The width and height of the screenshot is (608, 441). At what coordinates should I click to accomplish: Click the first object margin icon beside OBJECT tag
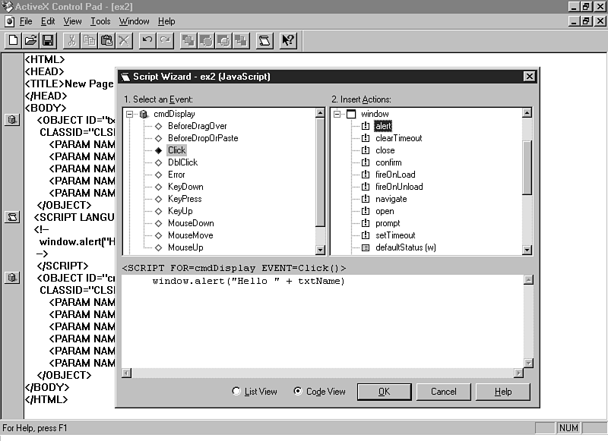12,120
